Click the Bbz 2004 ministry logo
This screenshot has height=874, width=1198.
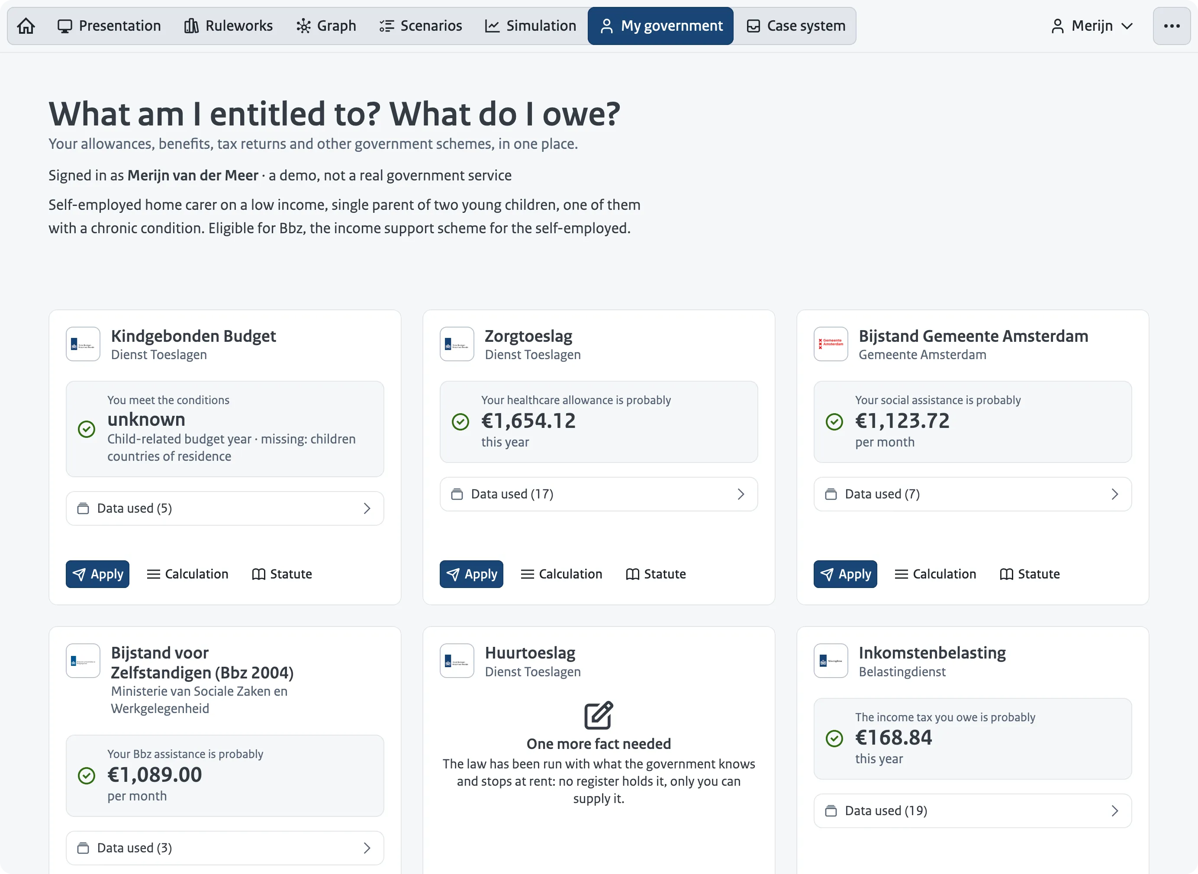pyautogui.click(x=83, y=661)
